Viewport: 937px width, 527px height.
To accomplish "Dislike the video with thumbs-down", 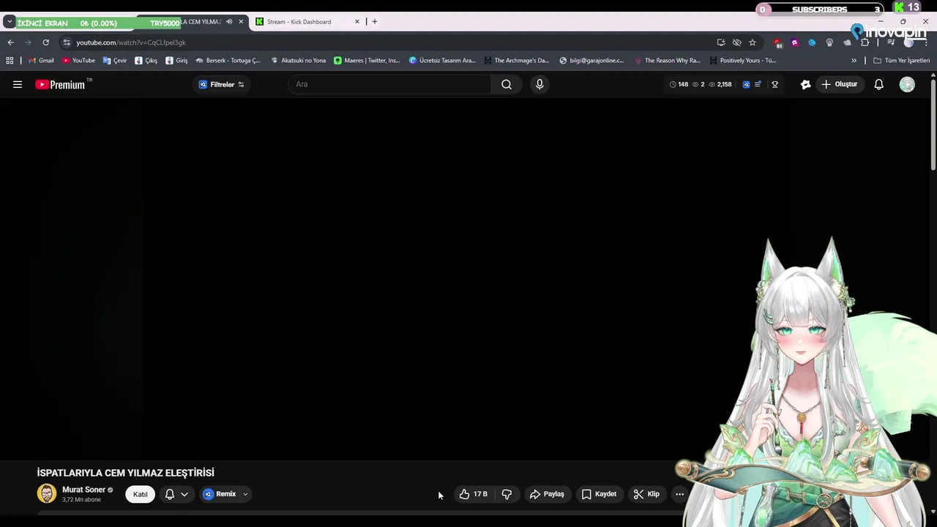I will tap(507, 494).
